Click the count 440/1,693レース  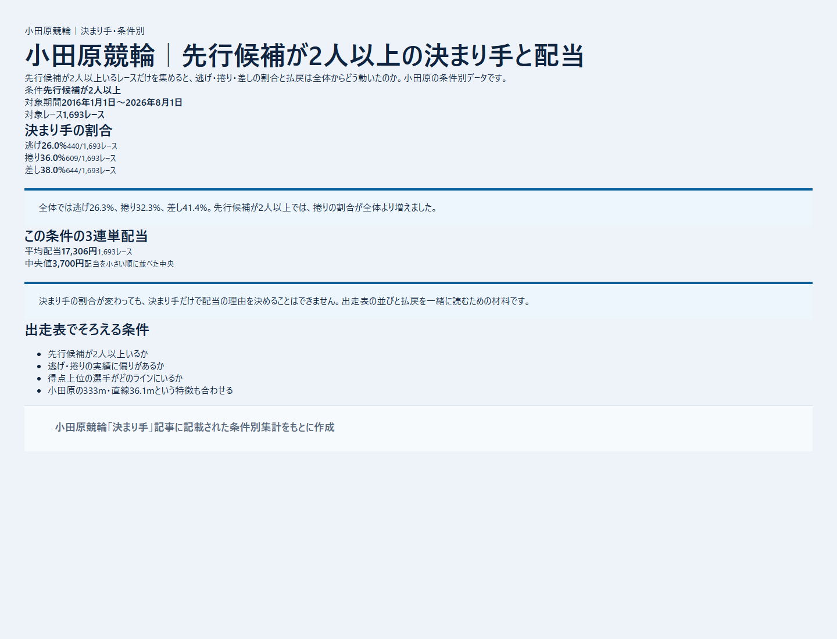click(x=92, y=146)
